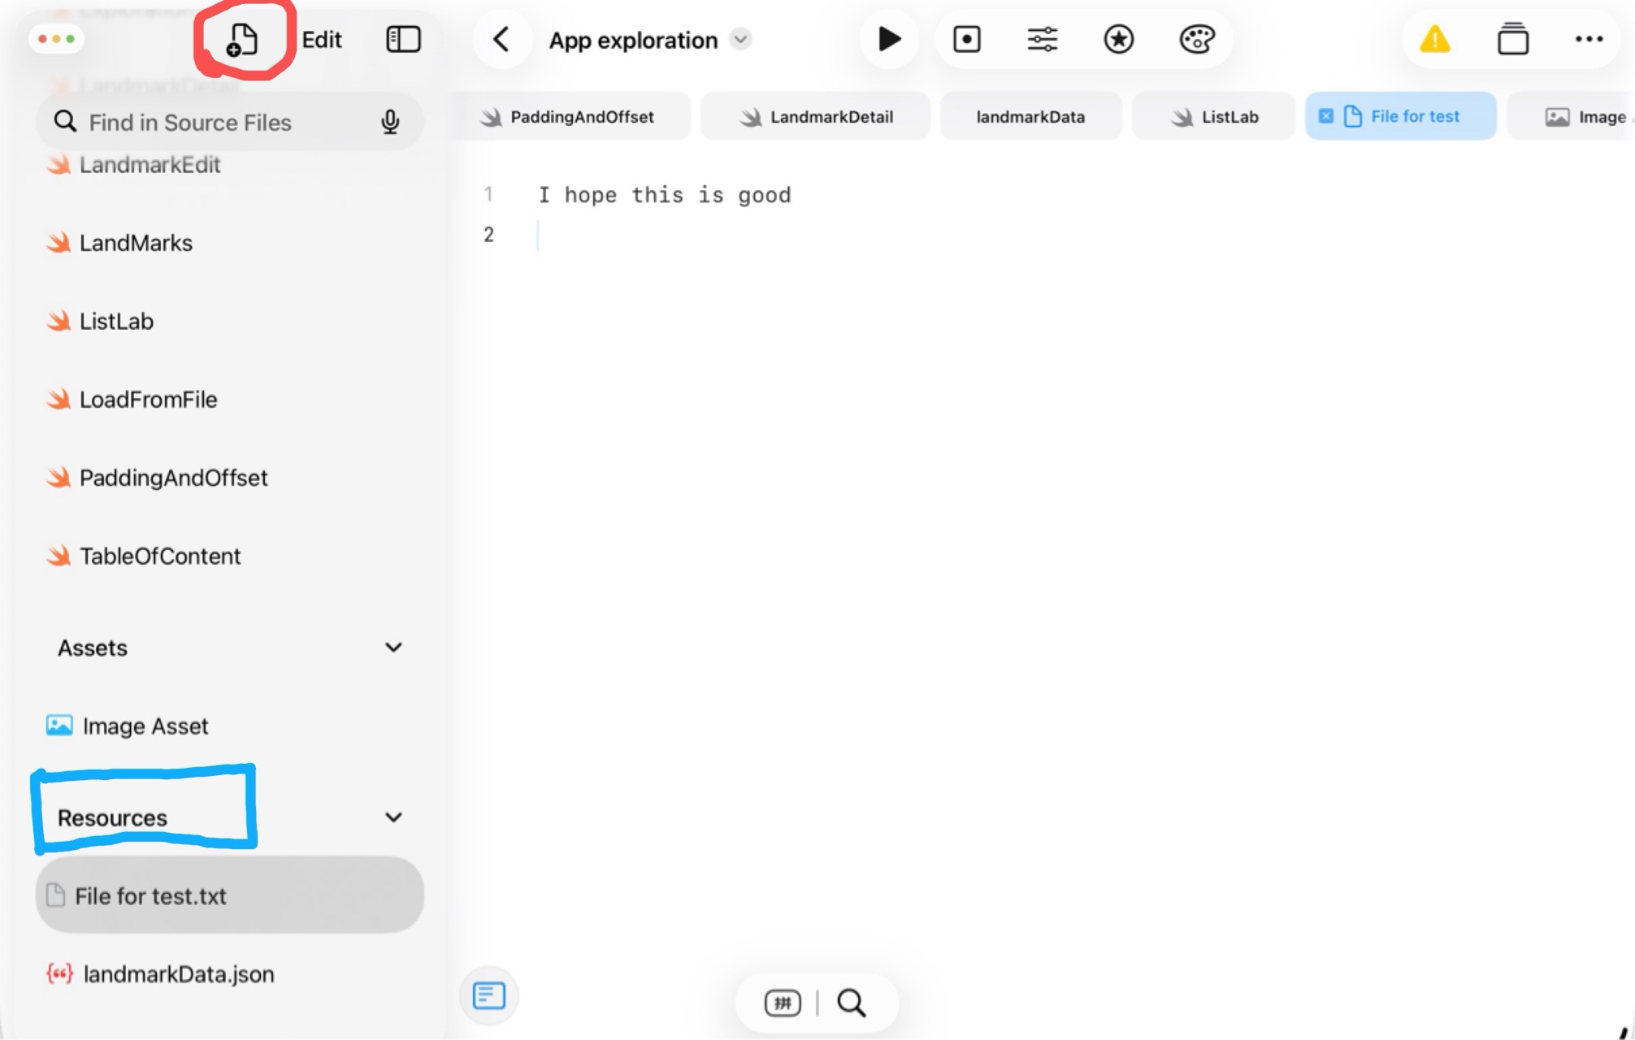Run the app with the play button
Viewport: 1635px width, 1040px height.
(x=889, y=39)
